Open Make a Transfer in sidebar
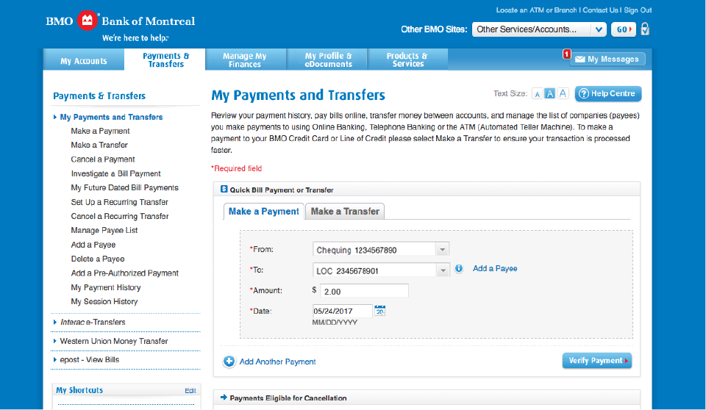The width and height of the screenshot is (706, 410). 99,145
